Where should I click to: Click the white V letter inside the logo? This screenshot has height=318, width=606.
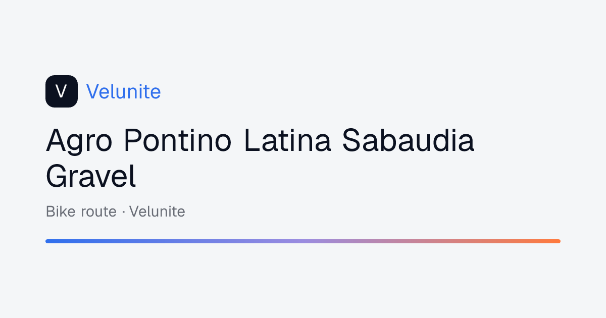click(62, 91)
